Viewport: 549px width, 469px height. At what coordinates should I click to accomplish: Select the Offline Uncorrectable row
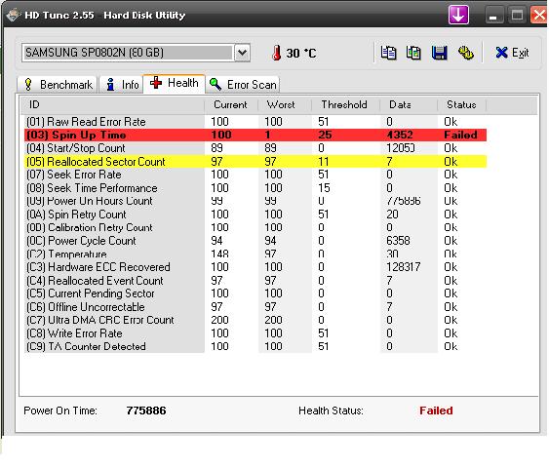pyautogui.click(x=255, y=306)
